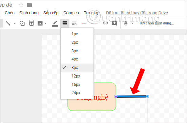Toggle the line weight button
Screen dimensions: 187x123
tap(65, 23)
